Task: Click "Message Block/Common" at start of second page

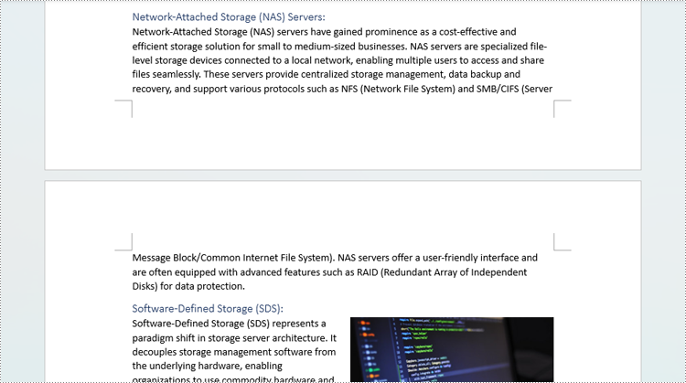Action: 187,258
